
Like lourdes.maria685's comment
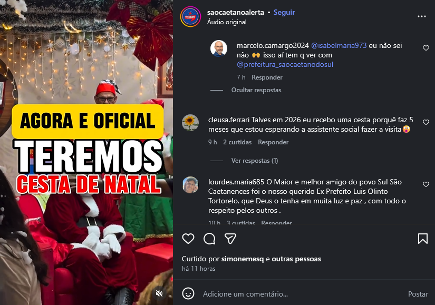coord(426,184)
